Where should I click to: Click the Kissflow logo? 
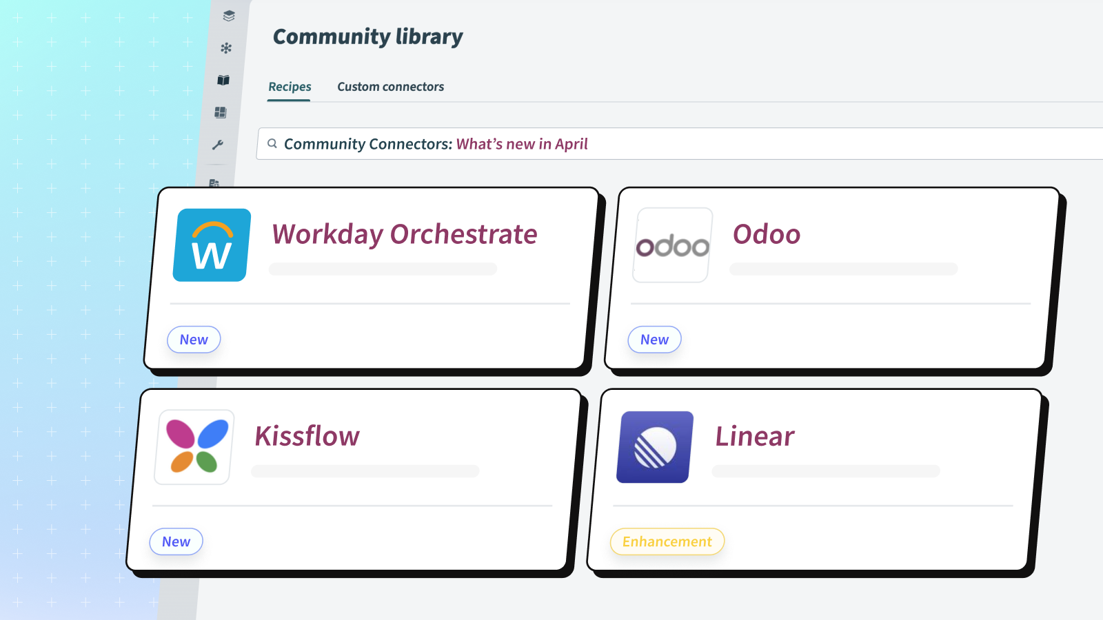195,447
